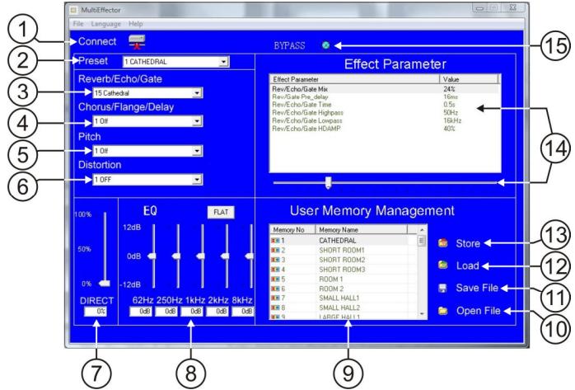Click the 8kHz dB value field
575x390 pixels.
[x=243, y=312]
